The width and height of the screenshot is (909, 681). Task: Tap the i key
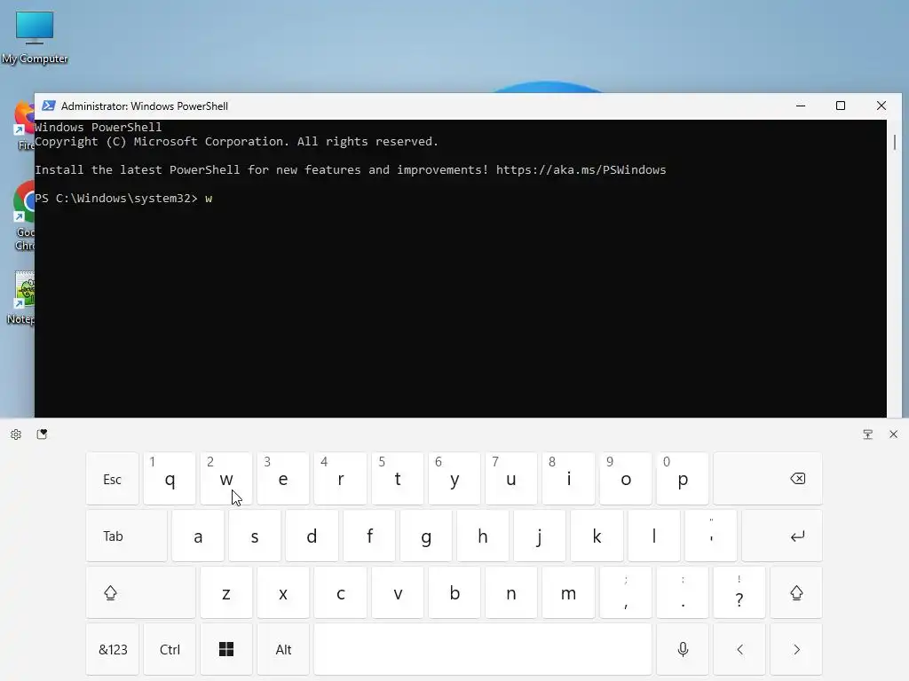click(x=568, y=479)
